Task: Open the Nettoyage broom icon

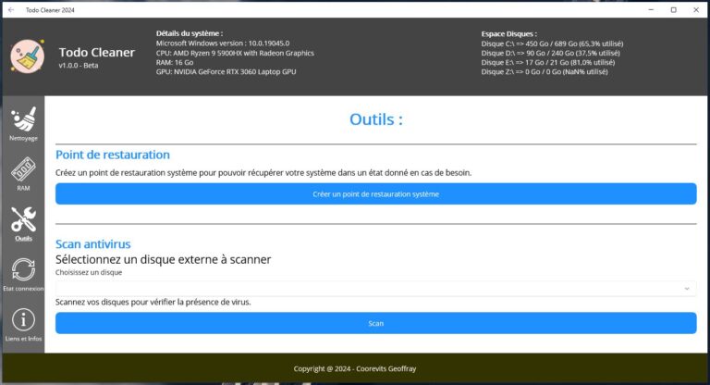Action: point(23,119)
